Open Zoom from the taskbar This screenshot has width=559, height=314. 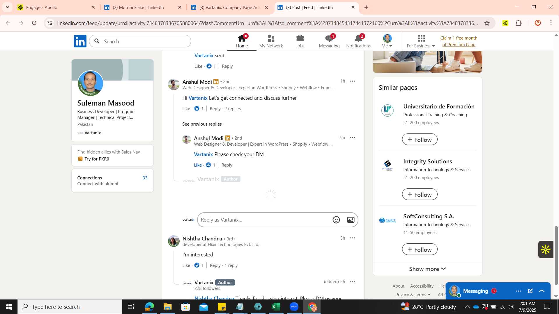pyautogui.click(x=294, y=307)
